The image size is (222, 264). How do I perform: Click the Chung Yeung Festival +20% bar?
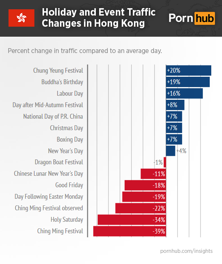188,70
